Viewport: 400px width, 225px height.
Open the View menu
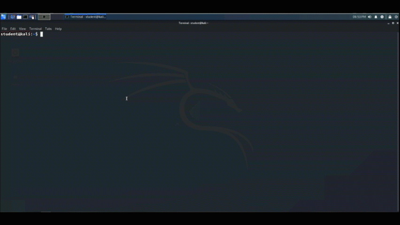point(22,29)
